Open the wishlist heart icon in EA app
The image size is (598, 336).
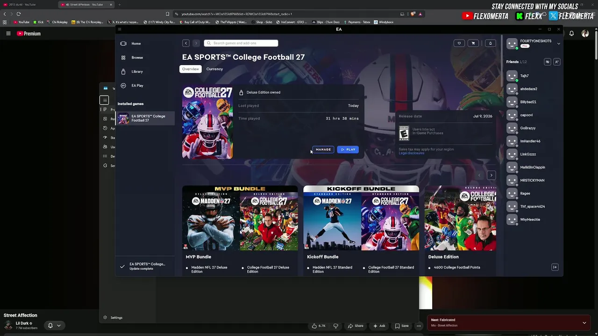(x=459, y=43)
